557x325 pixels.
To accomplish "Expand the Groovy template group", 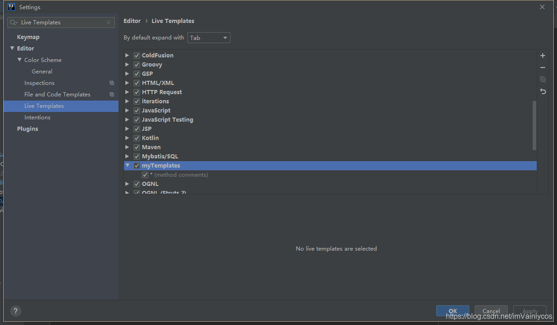I will tap(127, 65).
